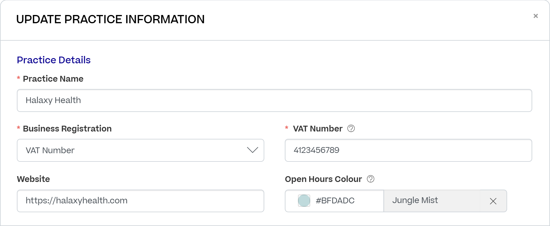550x226 pixels.
Task: Click the Practice Details section heading
Action: [54, 60]
